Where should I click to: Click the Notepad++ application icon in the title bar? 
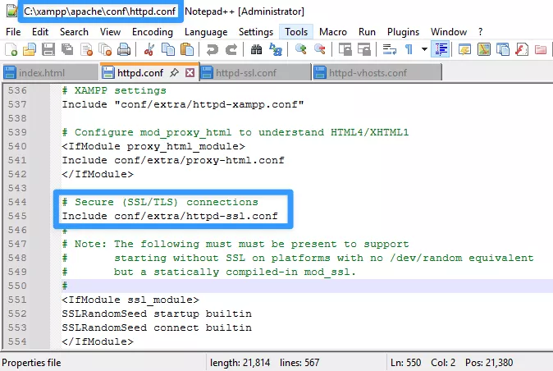(11, 11)
